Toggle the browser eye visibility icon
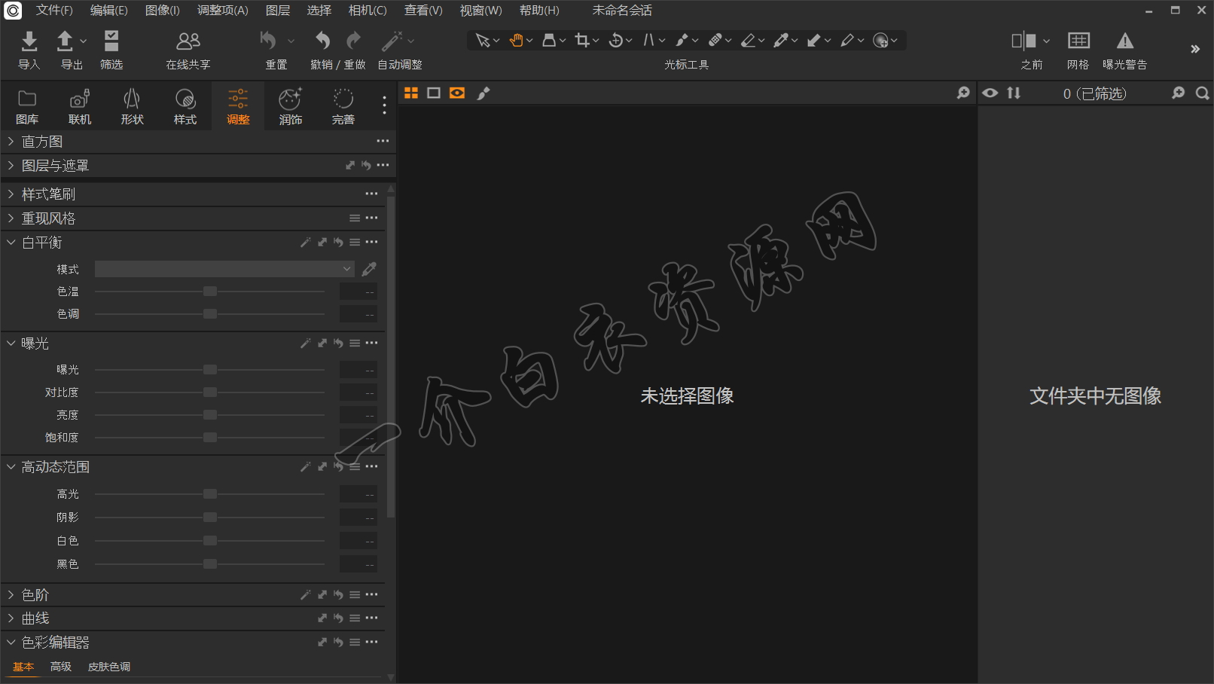 pyautogui.click(x=990, y=93)
